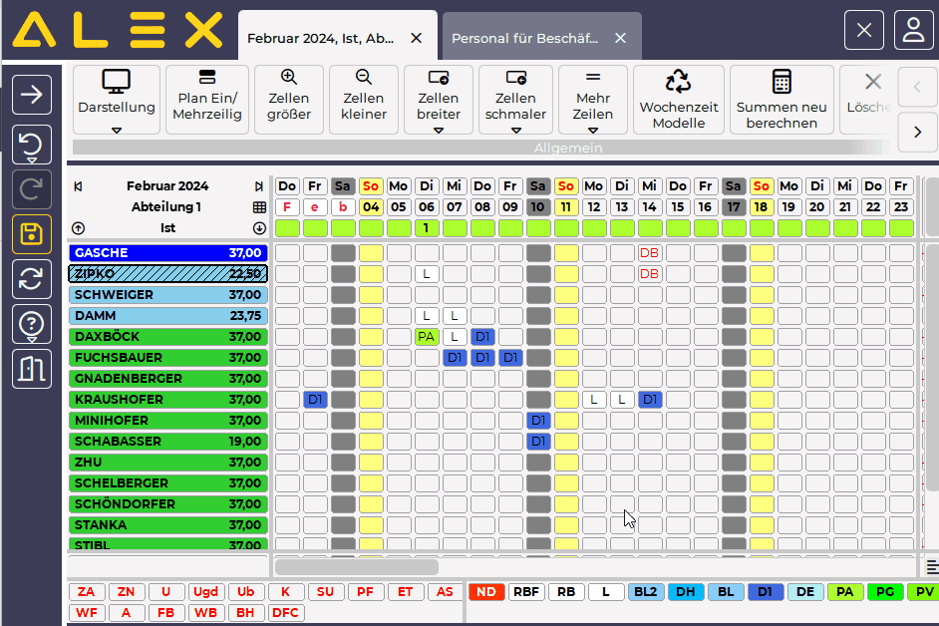Select the Februar 2024, Ist tab
The image size is (939, 626).
(x=320, y=38)
